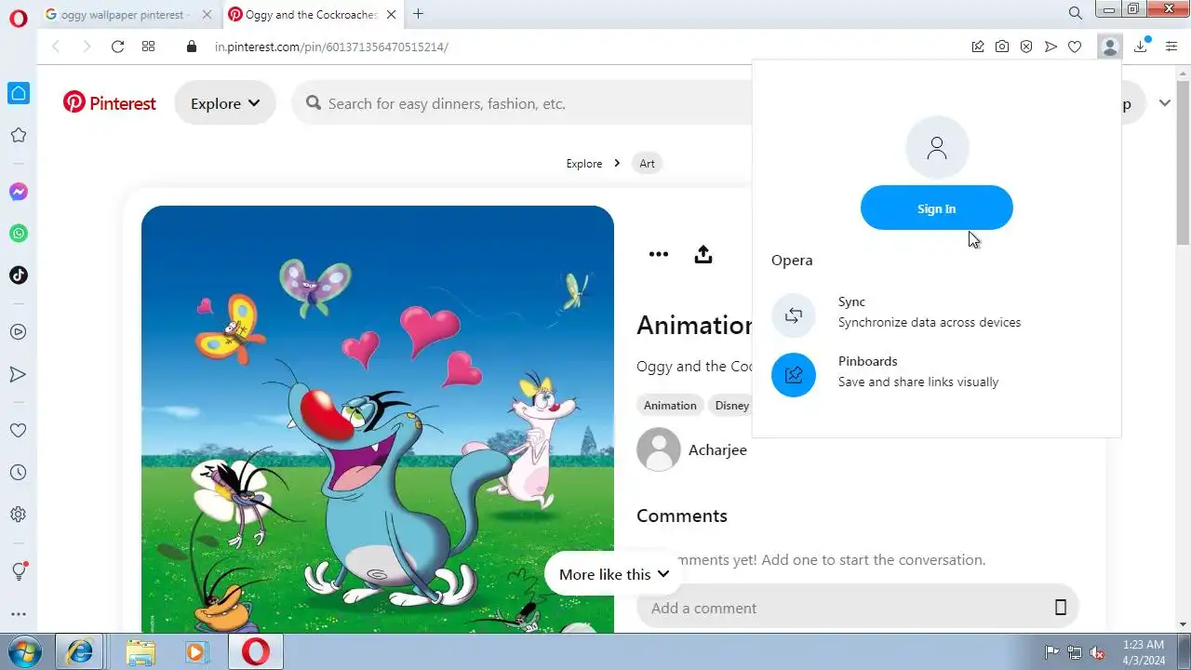Open sidebar three-dots more menu
This screenshot has height=670, width=1191.
coord(18,614)
